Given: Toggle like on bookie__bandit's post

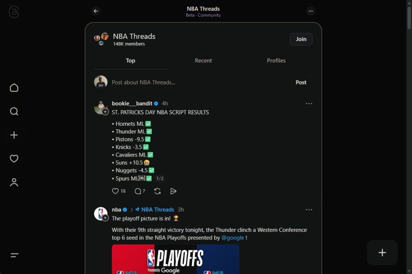Looking at the screenshot, I should tap(115, 191).
